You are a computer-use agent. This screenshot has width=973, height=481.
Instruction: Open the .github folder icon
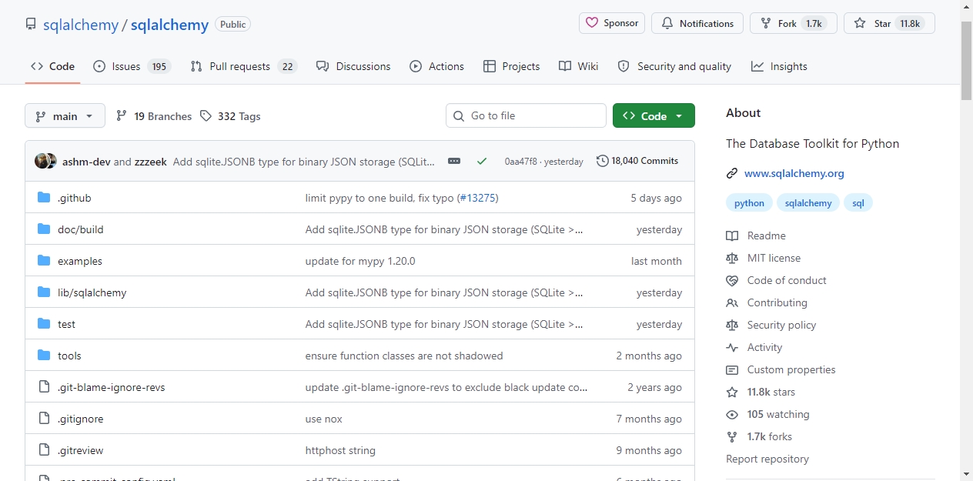pyautogui.click(x=44, y=198)
